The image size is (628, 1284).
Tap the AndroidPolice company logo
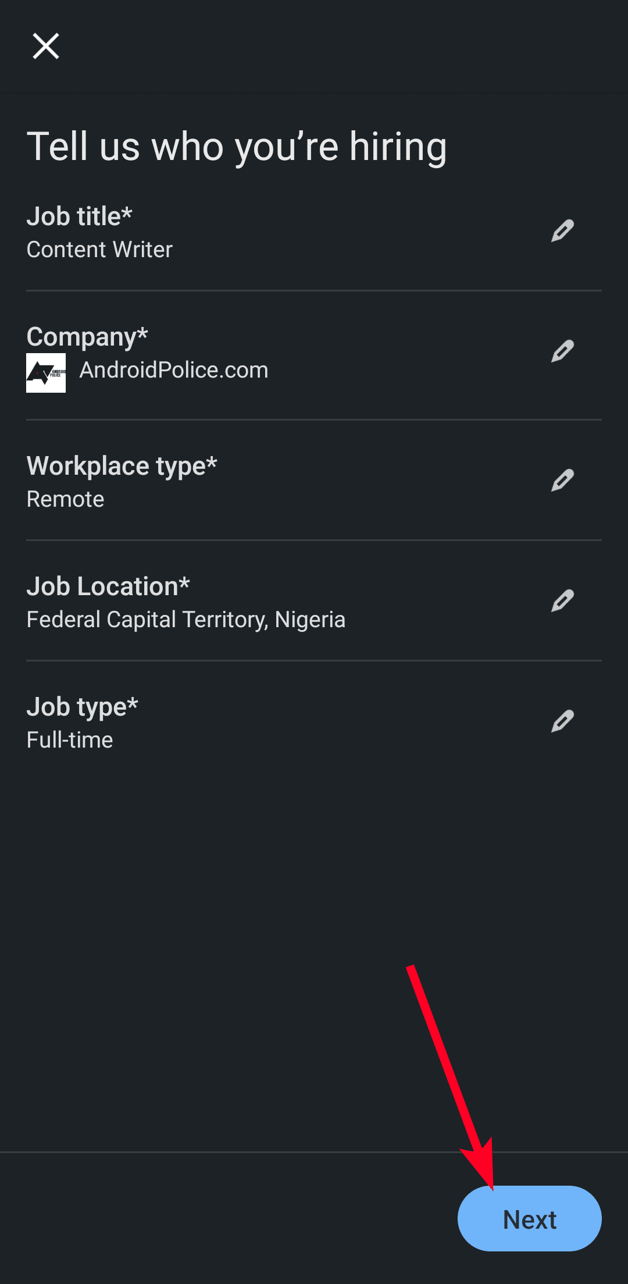pyautogui.click(x=46, y=373)
